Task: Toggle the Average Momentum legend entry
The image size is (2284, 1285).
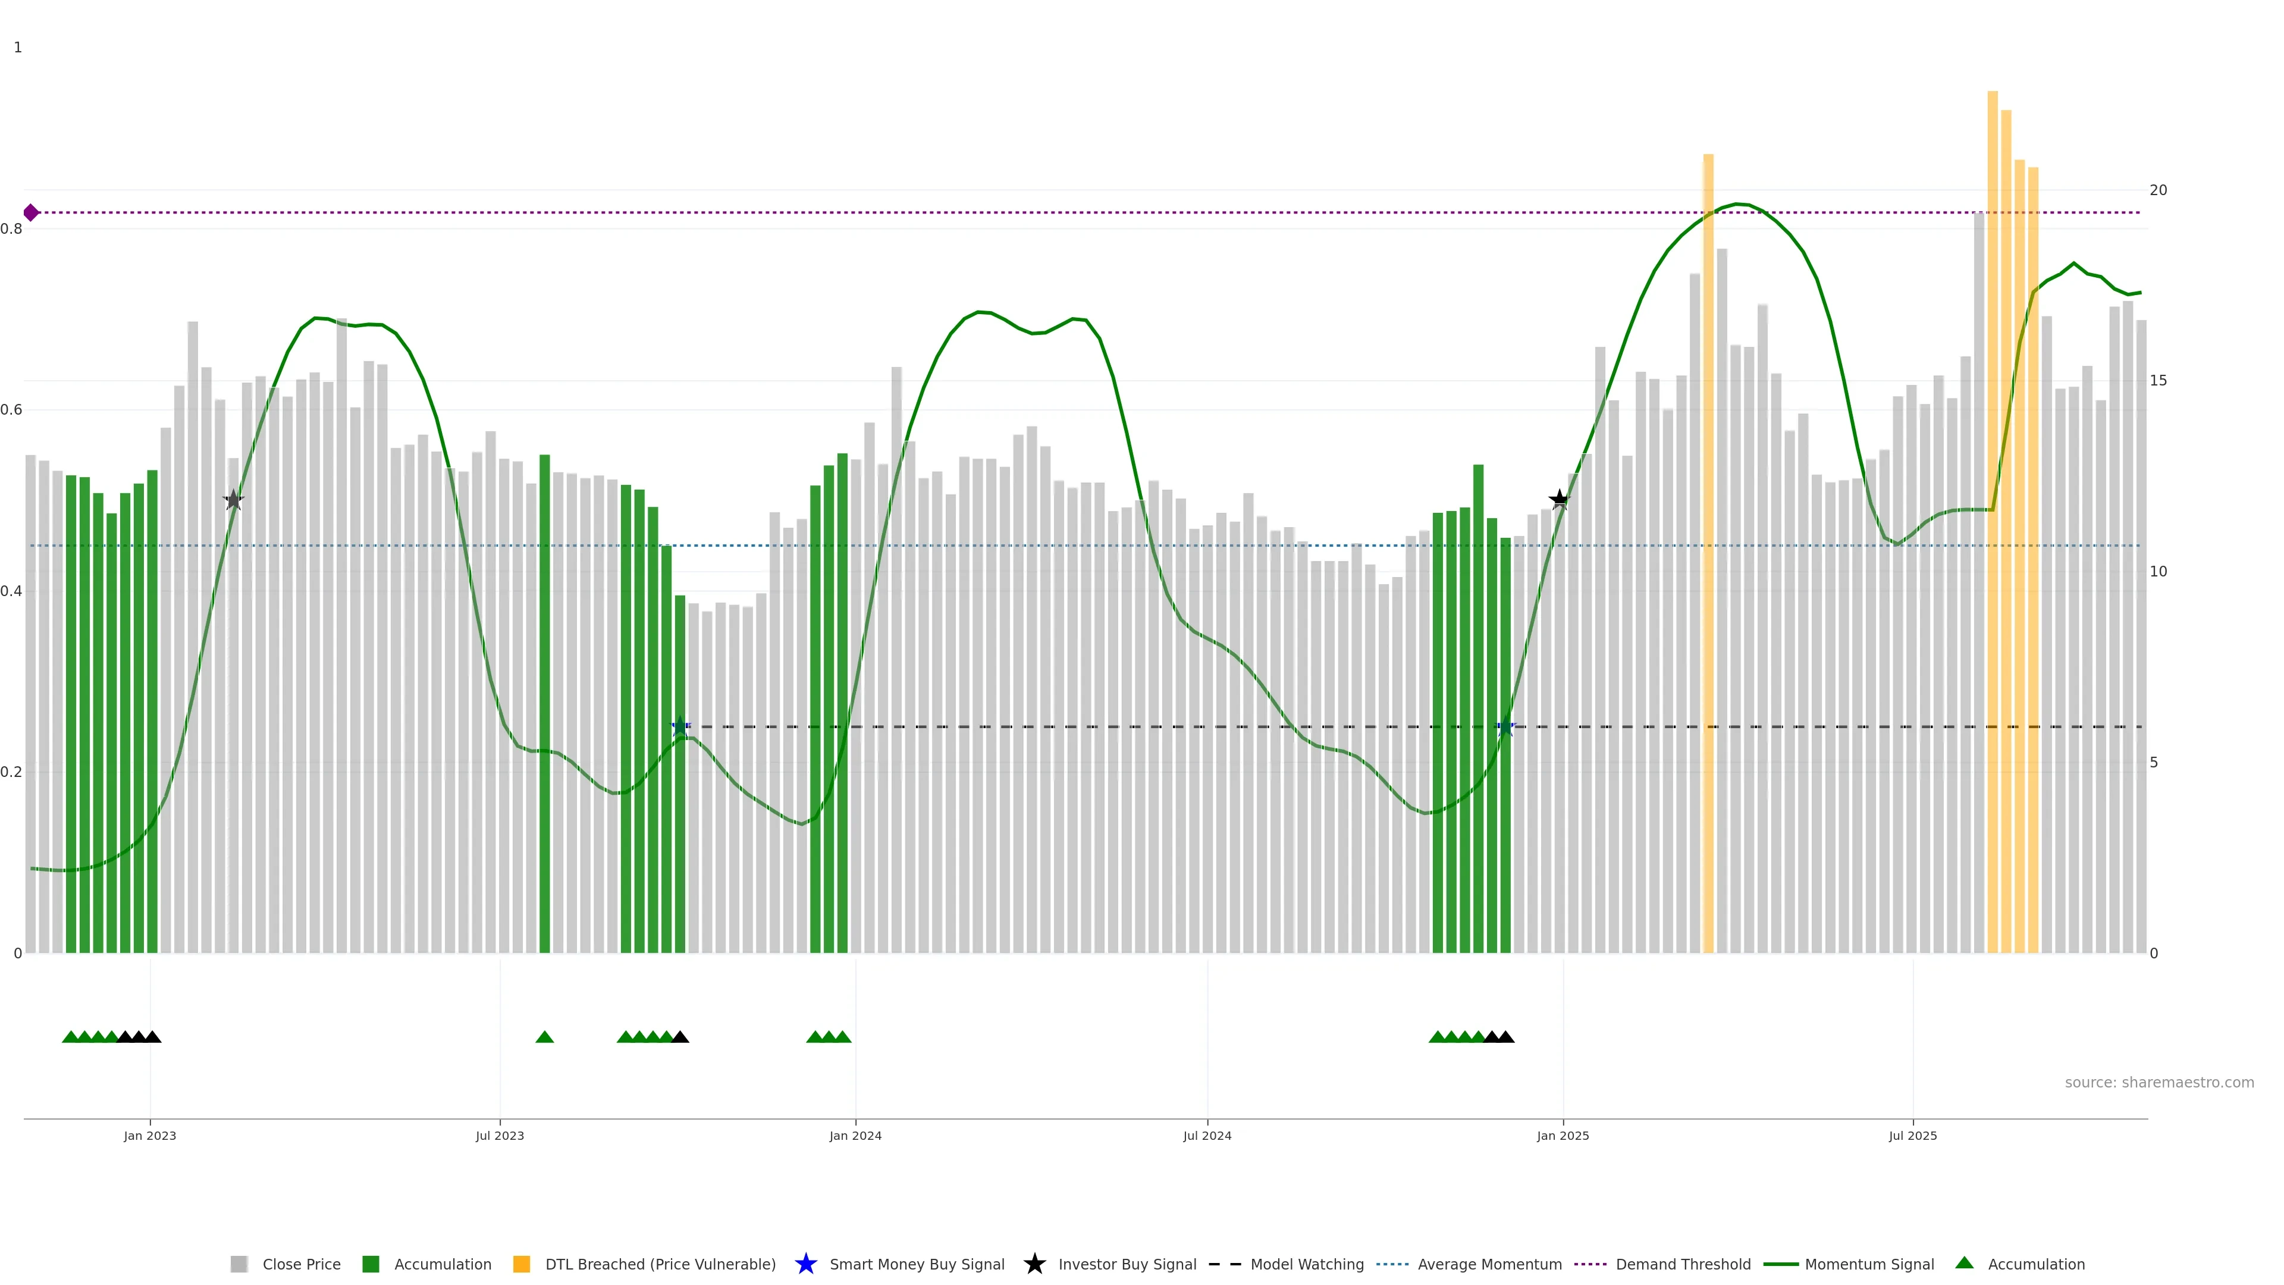Action: 1489,1265
